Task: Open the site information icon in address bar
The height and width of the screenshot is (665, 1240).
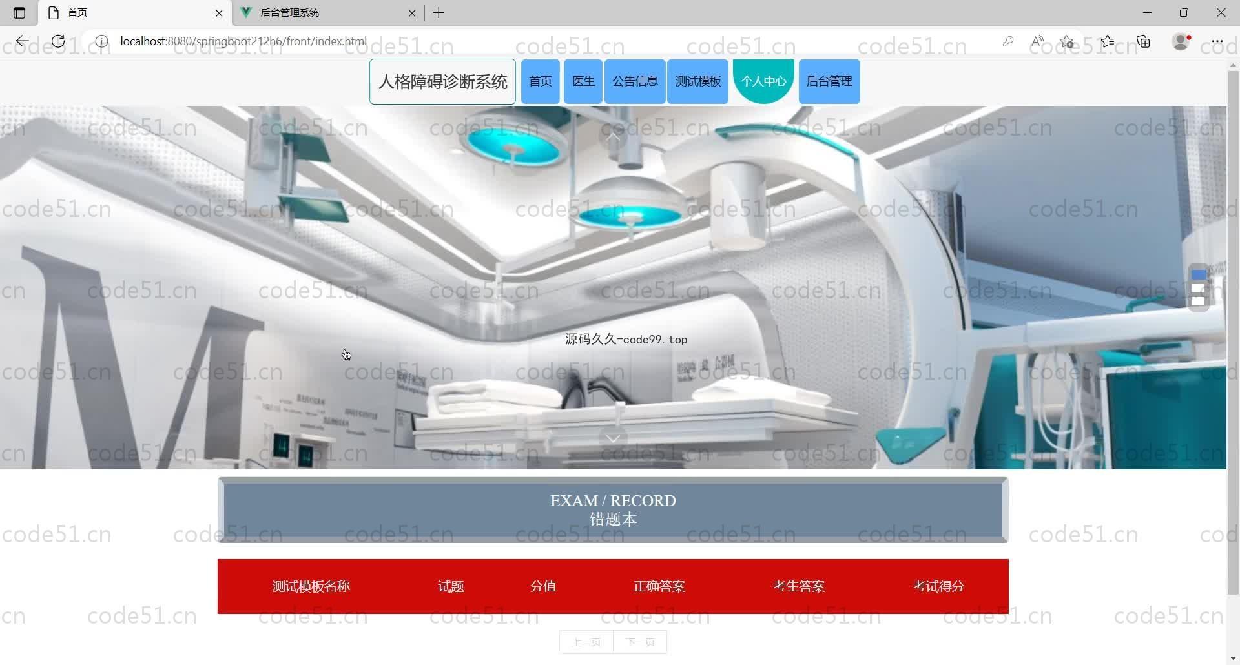Action: [101, 41]
